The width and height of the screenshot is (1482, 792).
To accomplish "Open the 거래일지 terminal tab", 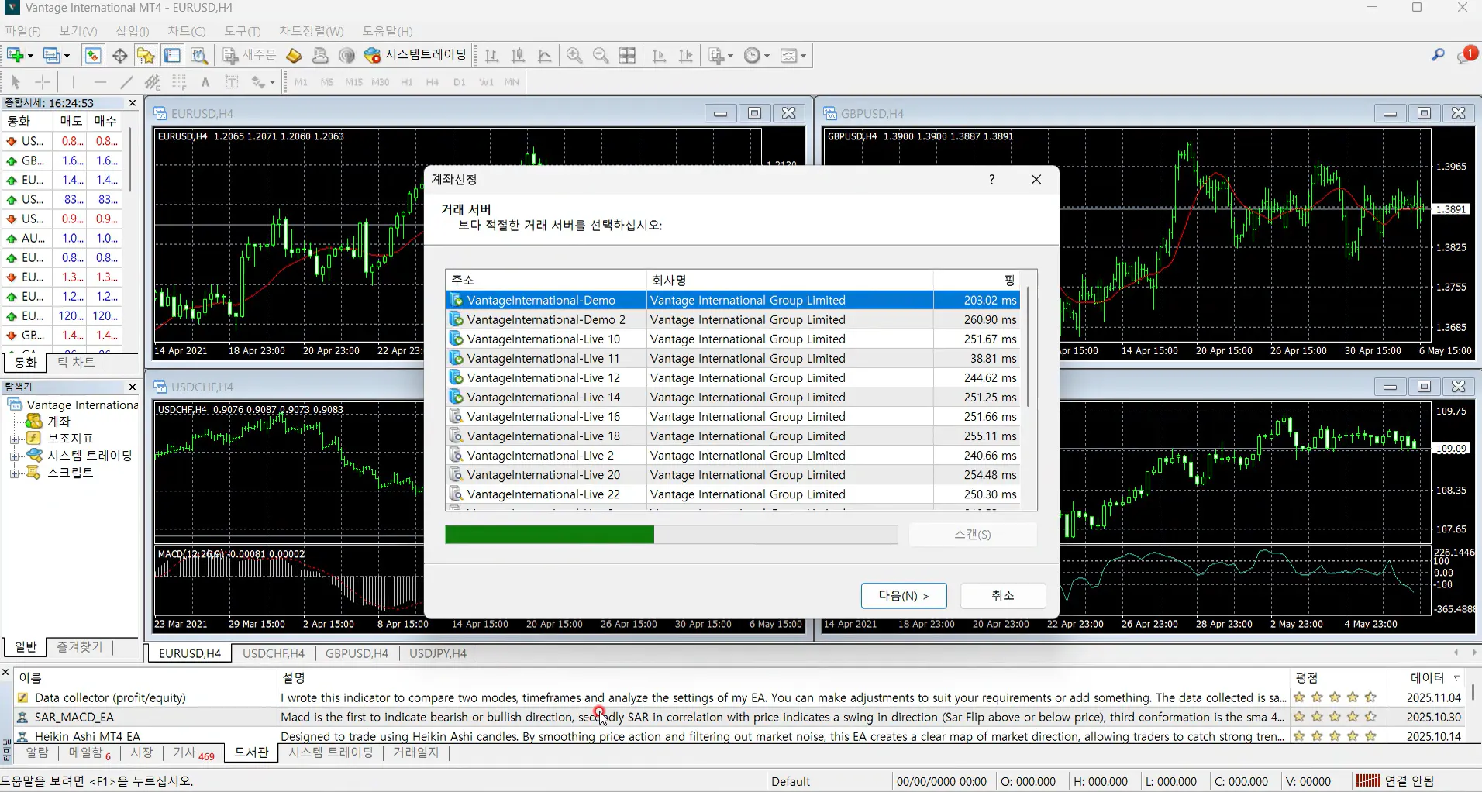I will pos(415,752).
